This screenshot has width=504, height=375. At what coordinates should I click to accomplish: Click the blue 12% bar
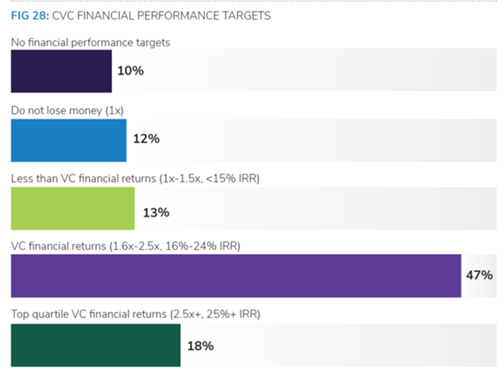point(69,140)
